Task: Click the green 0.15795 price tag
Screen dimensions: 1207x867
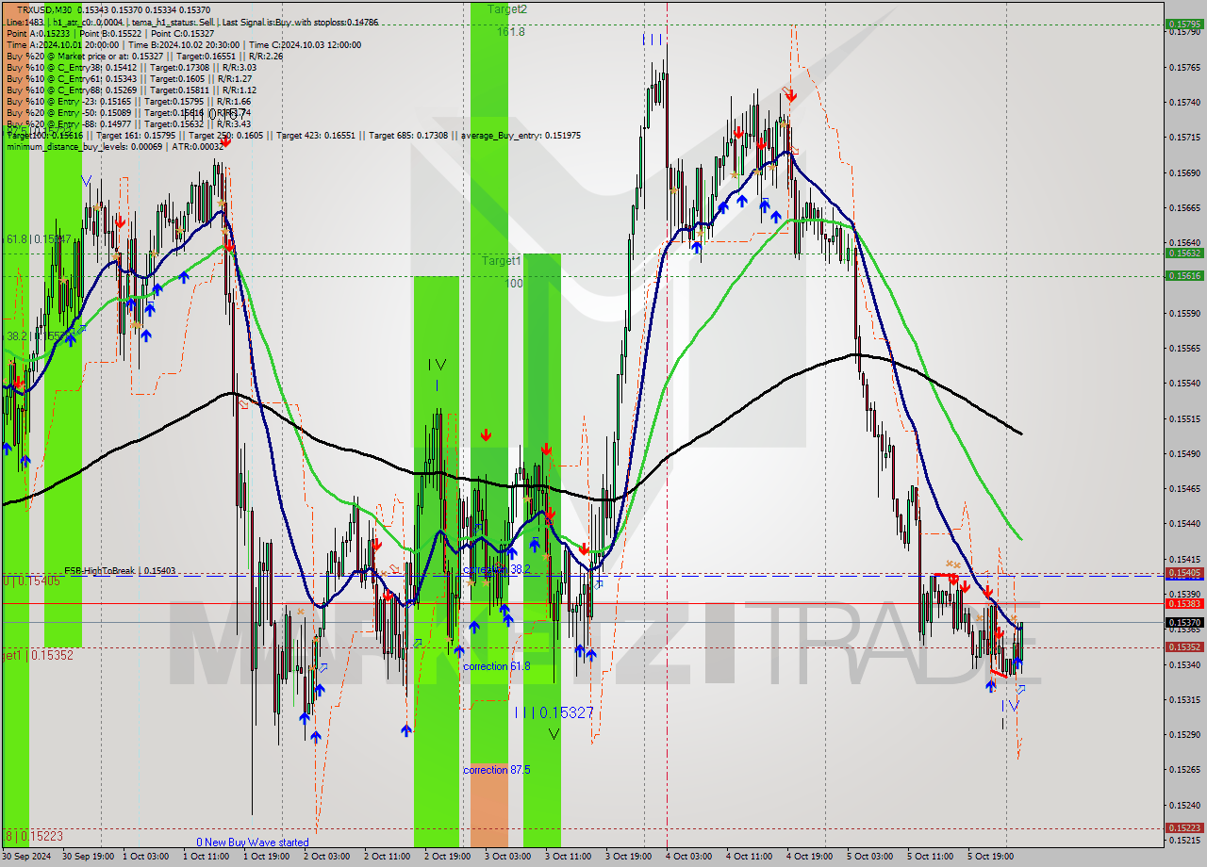Action: 1184,25
